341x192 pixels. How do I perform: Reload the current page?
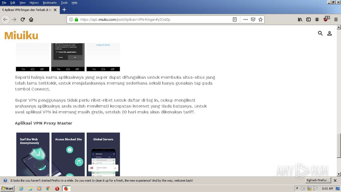pyautogui.click(x=23, y=19)
